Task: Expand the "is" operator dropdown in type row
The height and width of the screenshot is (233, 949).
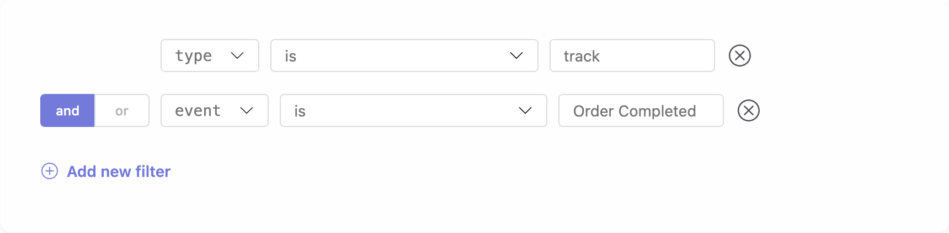Action: (x=404, y=56)
